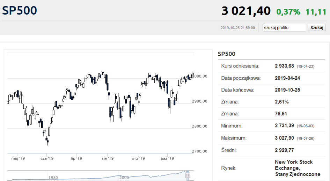Click the large SP500 page heading
This screenshot has width=330, height=181.
point(20,10)
